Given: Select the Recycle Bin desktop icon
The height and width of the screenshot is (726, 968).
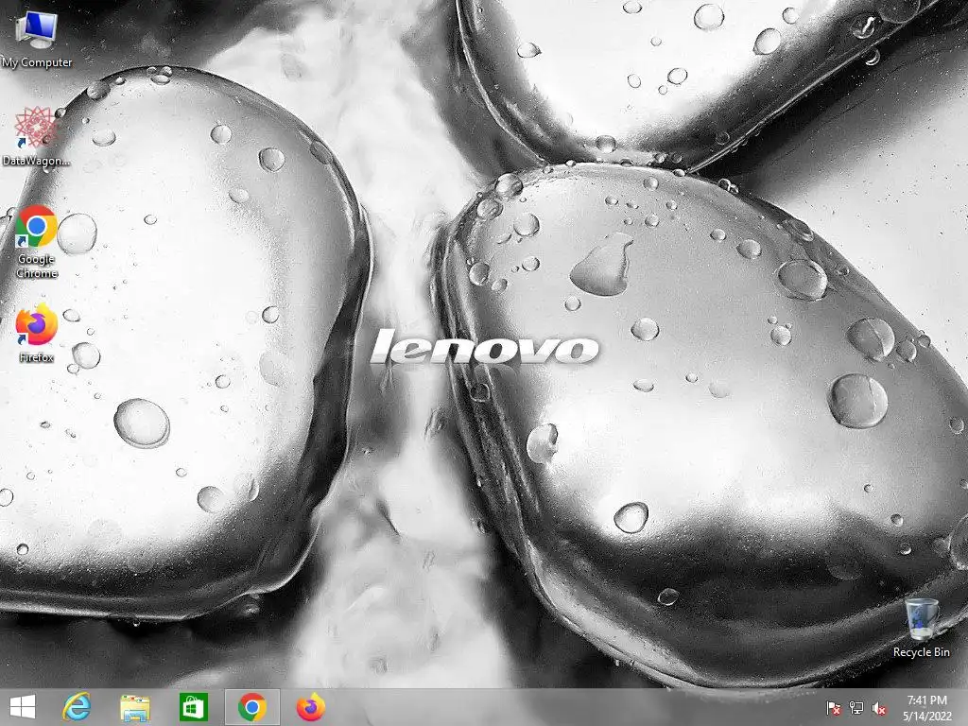Looking at the screenshot, I should coord(921,628).
